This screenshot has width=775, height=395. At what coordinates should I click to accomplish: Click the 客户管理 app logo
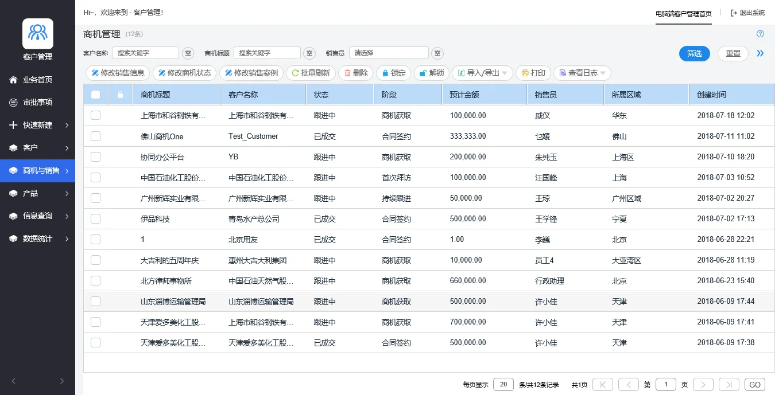click(x=37, y=33)
